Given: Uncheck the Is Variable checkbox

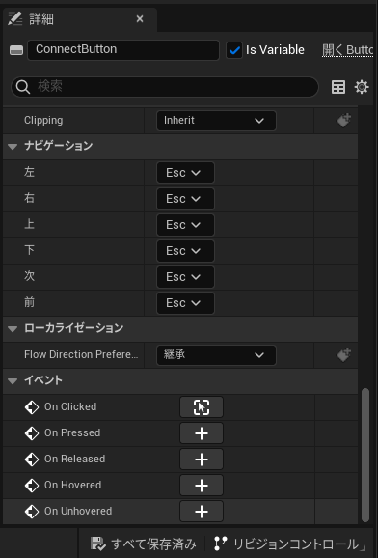Looking at the screenshot, I should tap(234, 50).
